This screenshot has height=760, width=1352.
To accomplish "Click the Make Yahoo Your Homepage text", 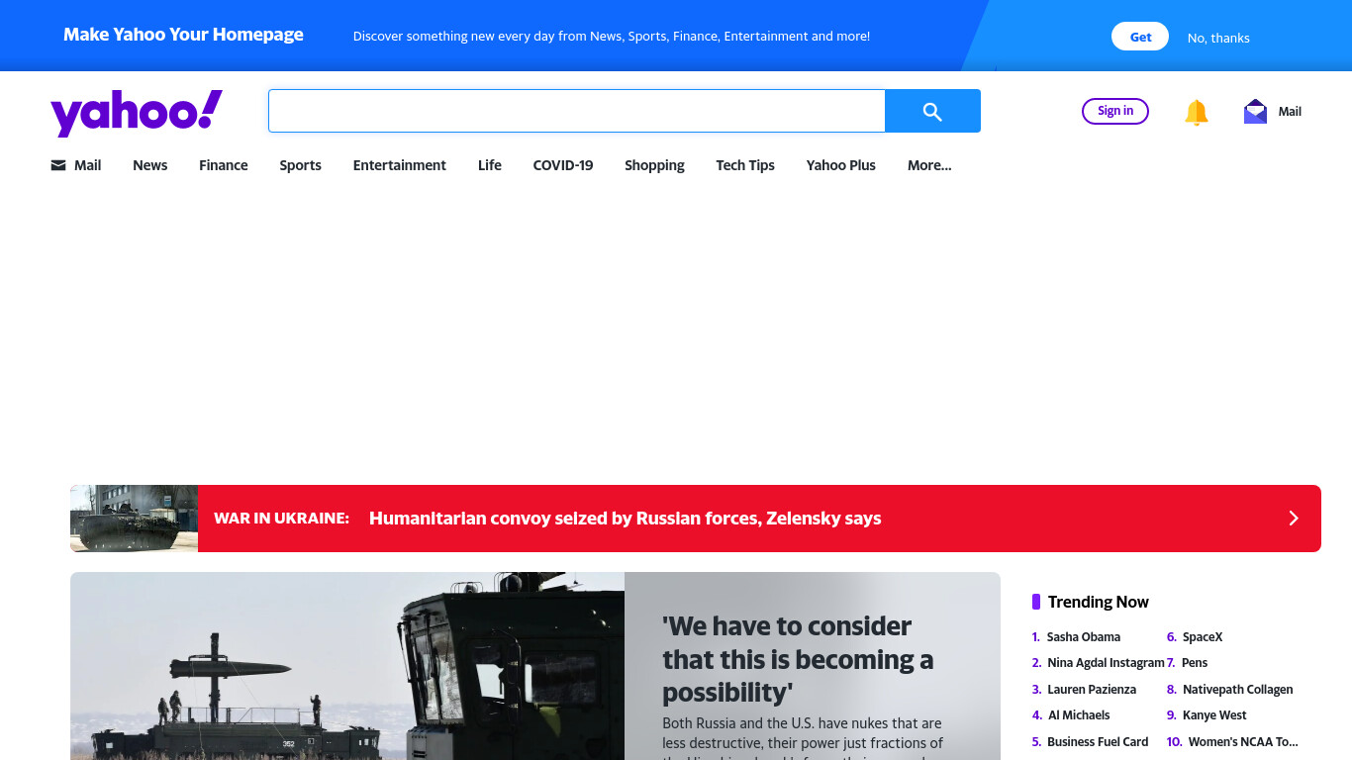I will (184, 35).
